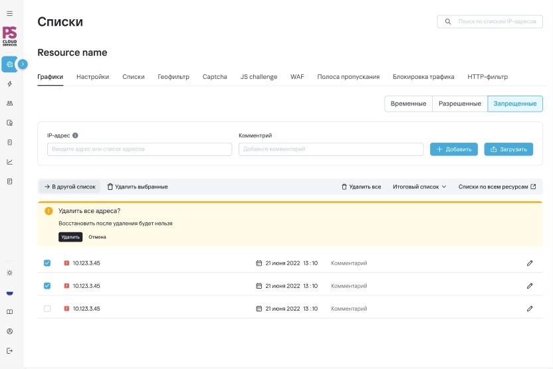This screenshot has width=553, height=369.
Task: Click the calendar icon in the first row
Action: (259, 263)
